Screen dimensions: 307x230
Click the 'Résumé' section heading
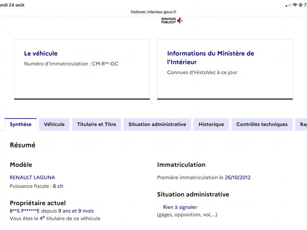tap(23, 145)
